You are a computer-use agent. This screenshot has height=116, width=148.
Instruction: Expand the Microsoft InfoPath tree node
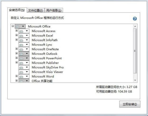[x=17, y=40]
